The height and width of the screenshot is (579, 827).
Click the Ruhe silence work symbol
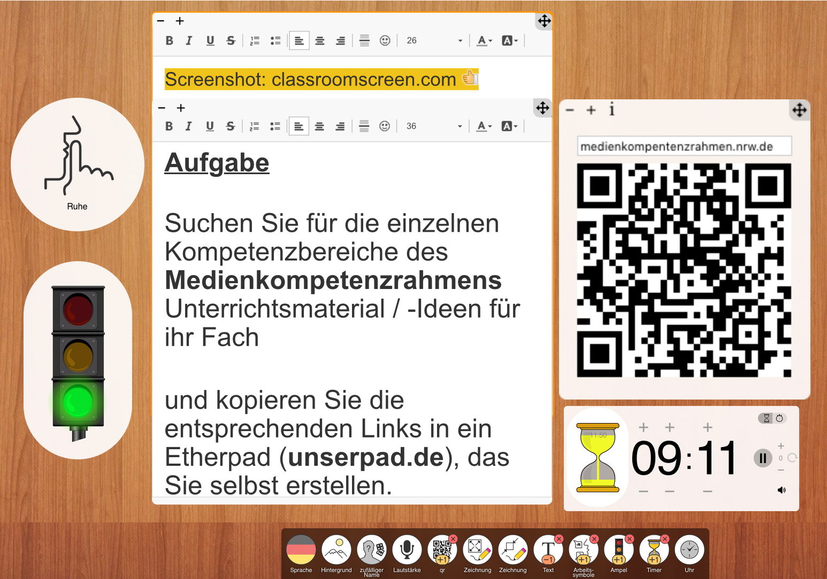tap(78, 164)
